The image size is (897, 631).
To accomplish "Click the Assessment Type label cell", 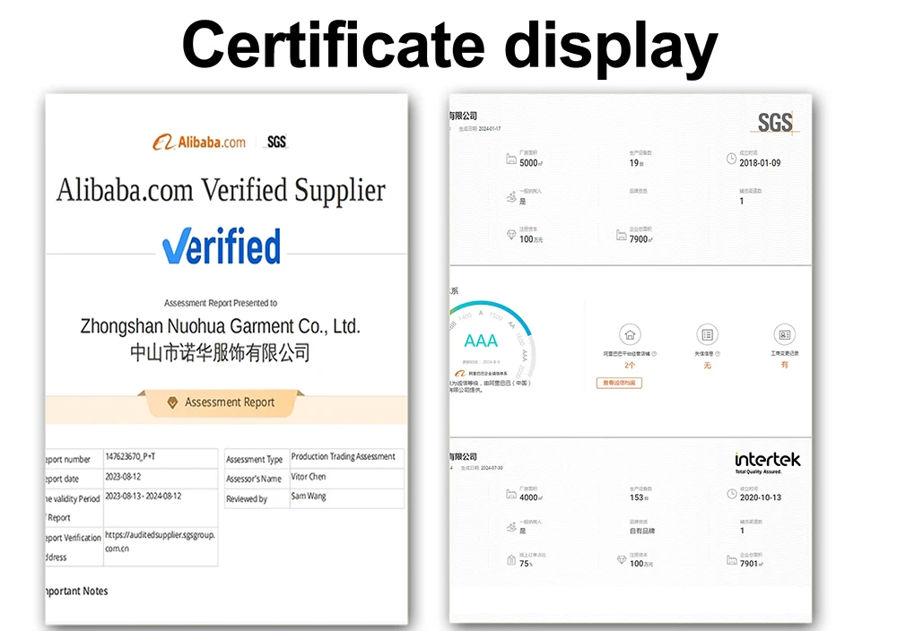I will (x=255, y=459).
